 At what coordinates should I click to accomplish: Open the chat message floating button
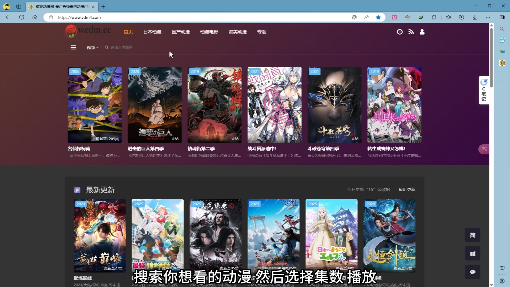473,272
